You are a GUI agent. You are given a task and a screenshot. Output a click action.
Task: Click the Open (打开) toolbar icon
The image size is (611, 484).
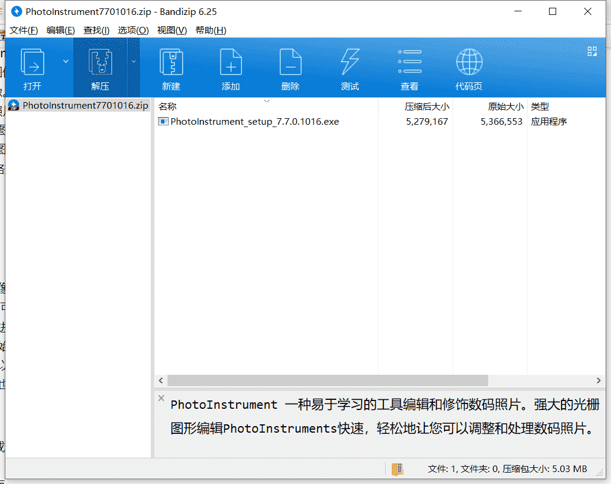click(32, 62)
